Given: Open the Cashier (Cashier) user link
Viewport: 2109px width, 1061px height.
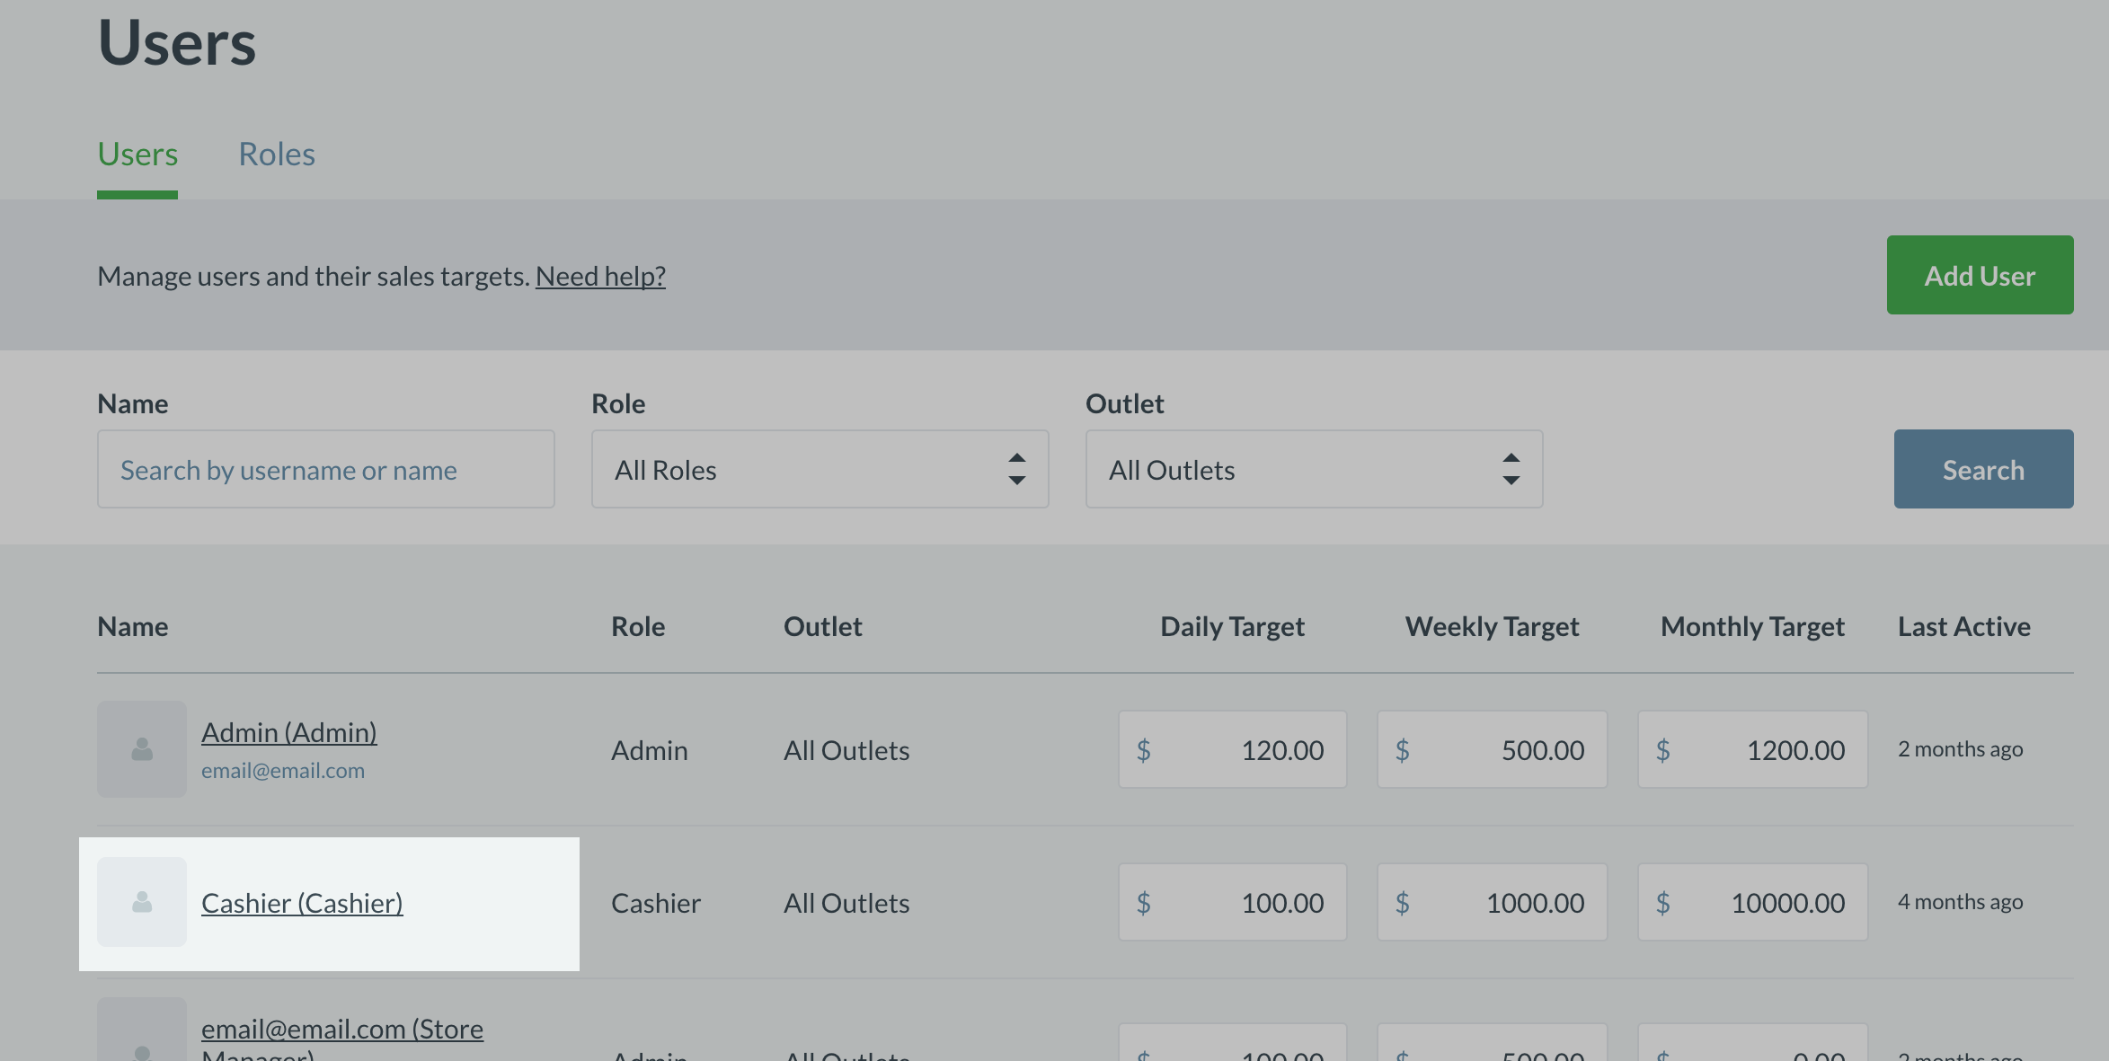Looking at the screenshot, I should tap(302, 903).
